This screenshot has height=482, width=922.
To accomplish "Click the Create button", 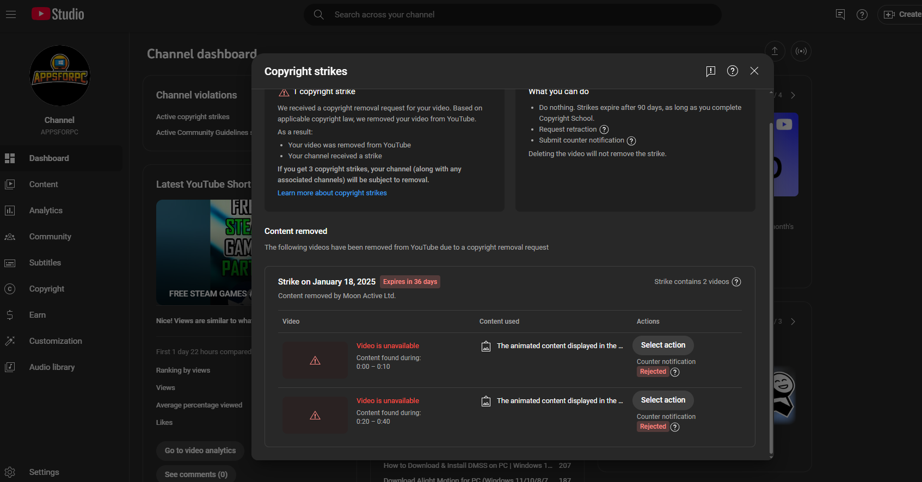I will (900, 15).
